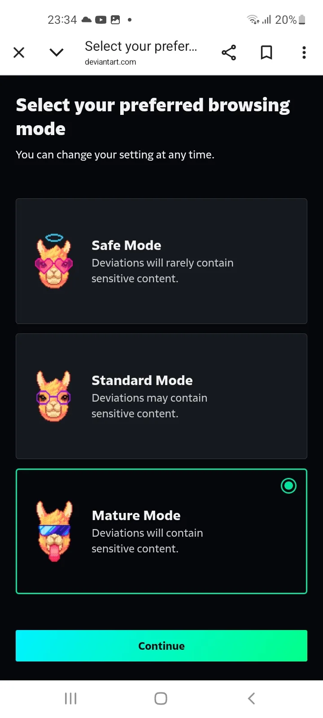Open the three-dot overflow menu
Image resolution: width=323 pixels, height=718 pixels.
[x=304, y=53]
